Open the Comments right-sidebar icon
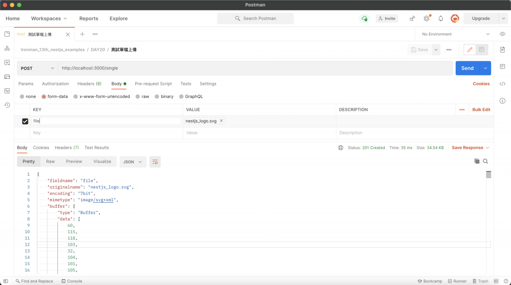Image resolution: width=511 pixels, height=285 pixels. [x=502, y=66]
